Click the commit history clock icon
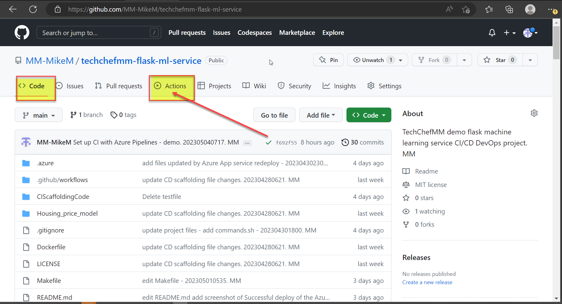 [x=345, y=142]
